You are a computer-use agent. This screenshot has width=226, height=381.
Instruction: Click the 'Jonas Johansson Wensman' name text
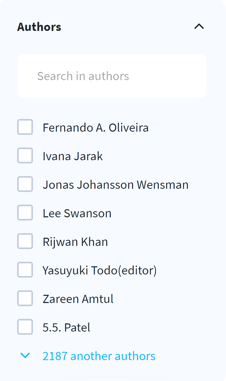click(x=116, y=185)
